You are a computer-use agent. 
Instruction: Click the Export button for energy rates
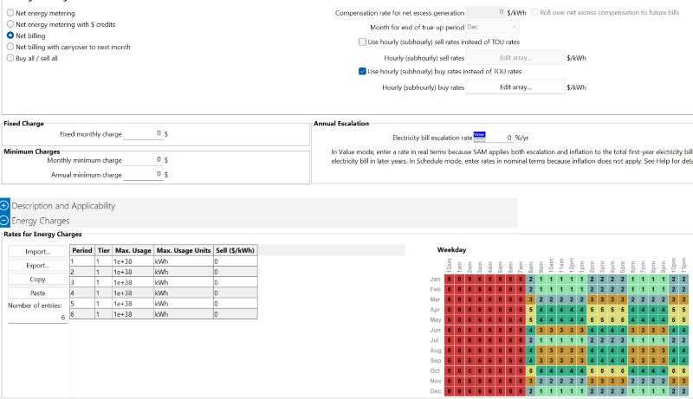pos(37,266)
